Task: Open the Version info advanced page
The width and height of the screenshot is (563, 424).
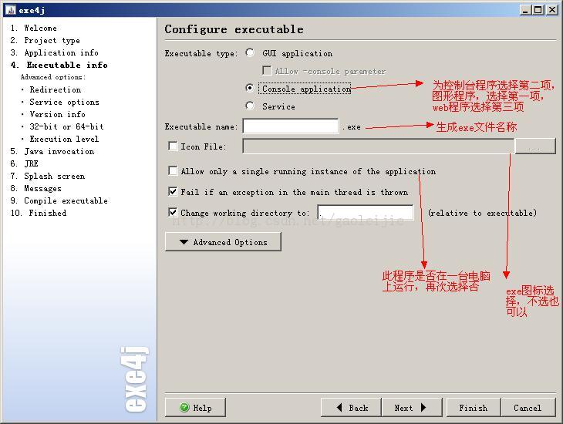Action: (x=57, y=114)
